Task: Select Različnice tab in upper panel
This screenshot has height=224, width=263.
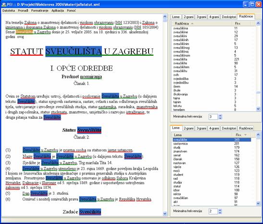Action: (246, 16)
